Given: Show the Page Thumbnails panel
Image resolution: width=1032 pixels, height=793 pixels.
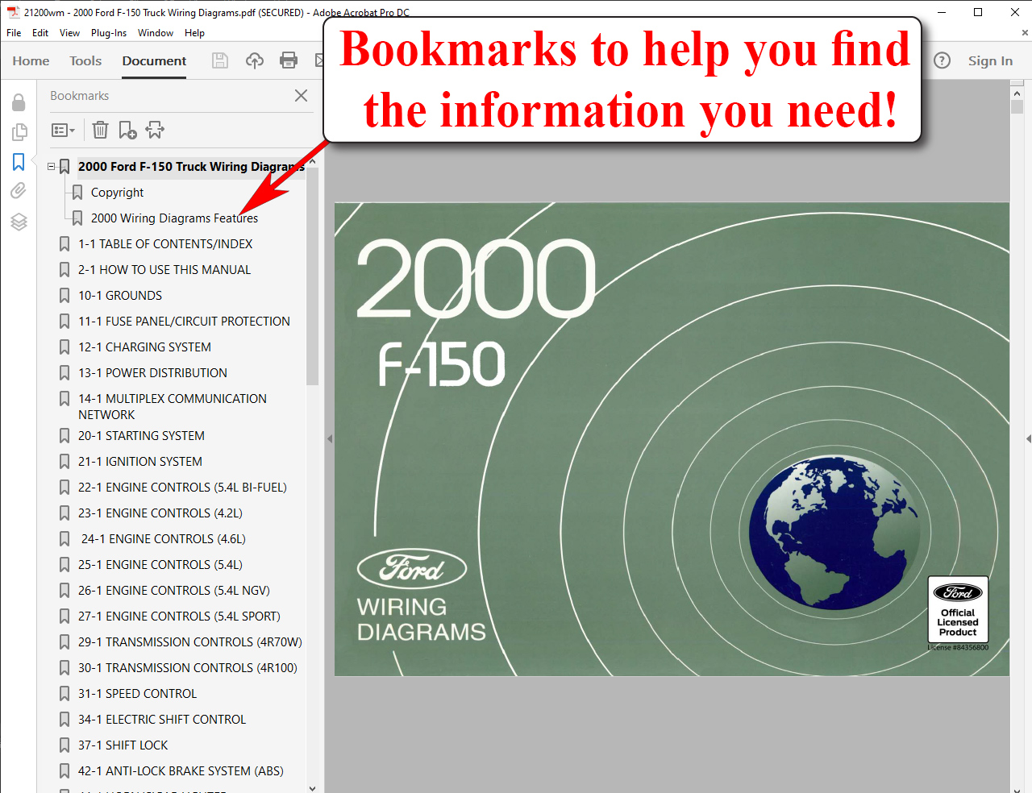Looking at the screenshot, I should coord(19,131).
